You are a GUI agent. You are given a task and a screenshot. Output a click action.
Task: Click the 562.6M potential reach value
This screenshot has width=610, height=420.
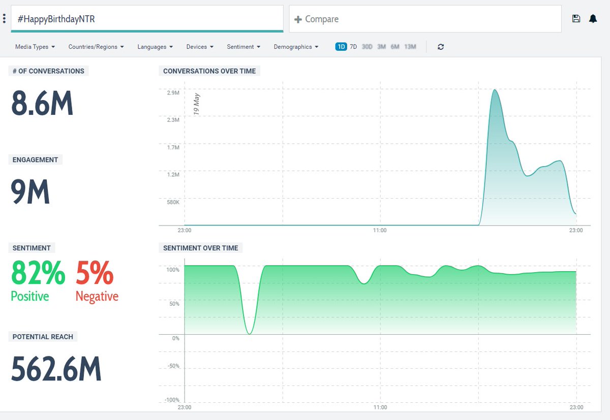(x=56, y=369)
